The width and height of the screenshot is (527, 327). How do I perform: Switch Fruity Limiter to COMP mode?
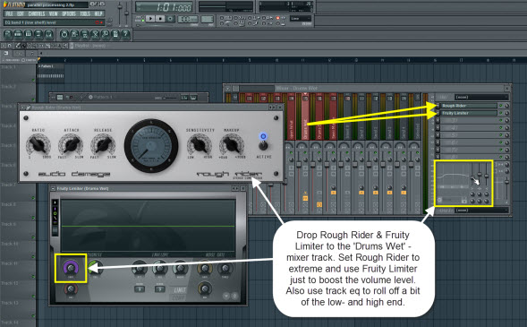(x=178, y=297)
